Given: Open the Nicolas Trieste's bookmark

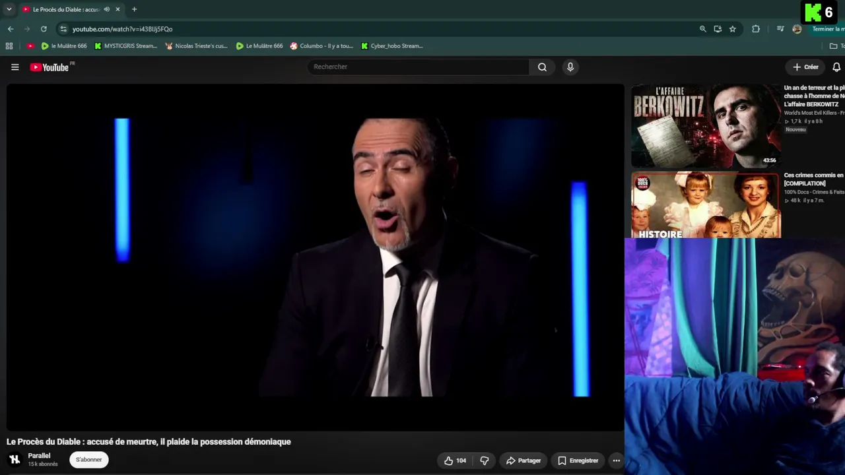Looking at the screenshot, I should [x=196, y=46].
